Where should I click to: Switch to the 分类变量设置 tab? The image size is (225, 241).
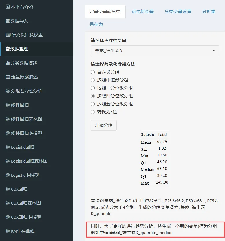click(x=178, y=12)
